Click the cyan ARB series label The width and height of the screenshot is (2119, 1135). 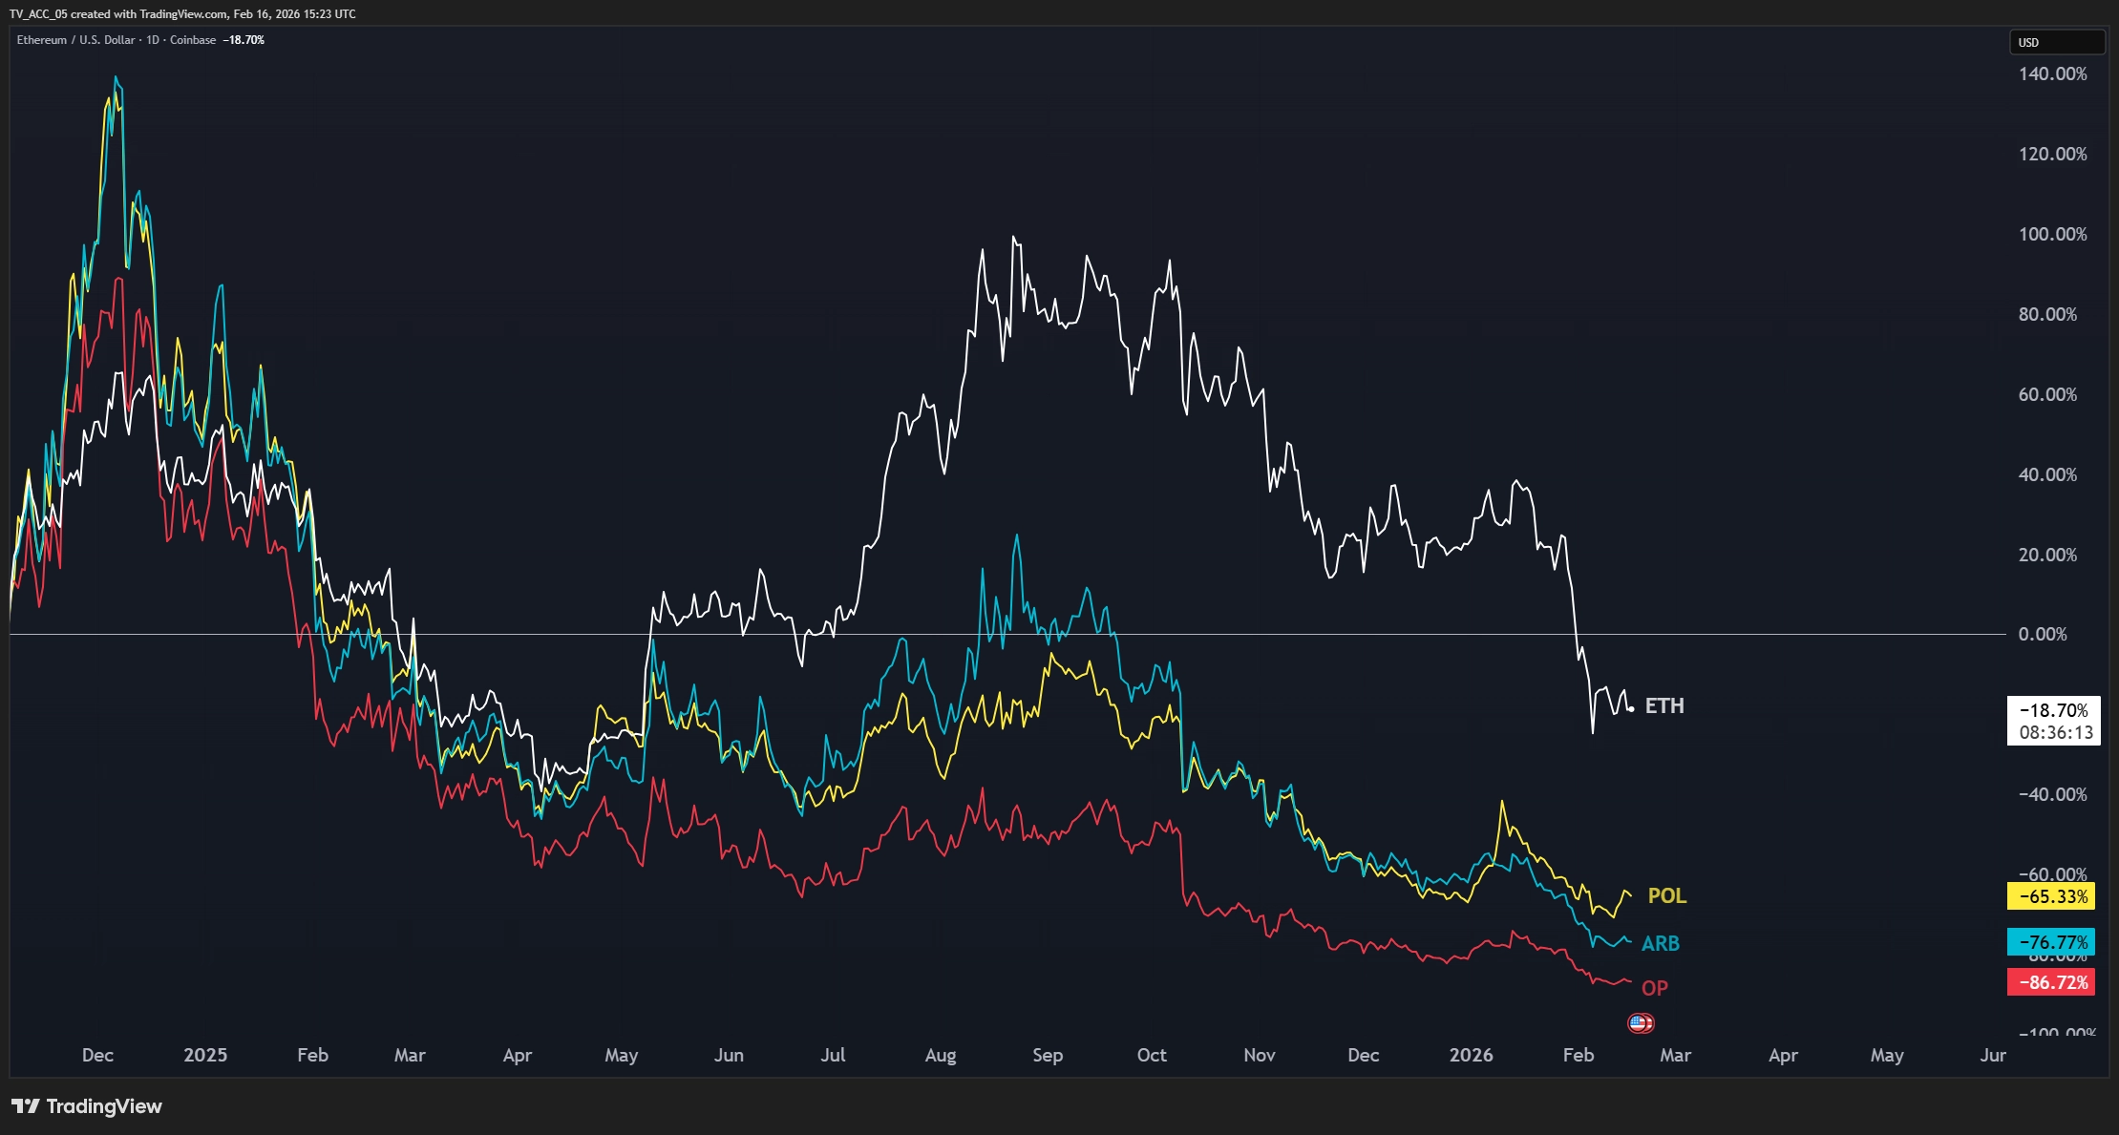point(1661,943)
